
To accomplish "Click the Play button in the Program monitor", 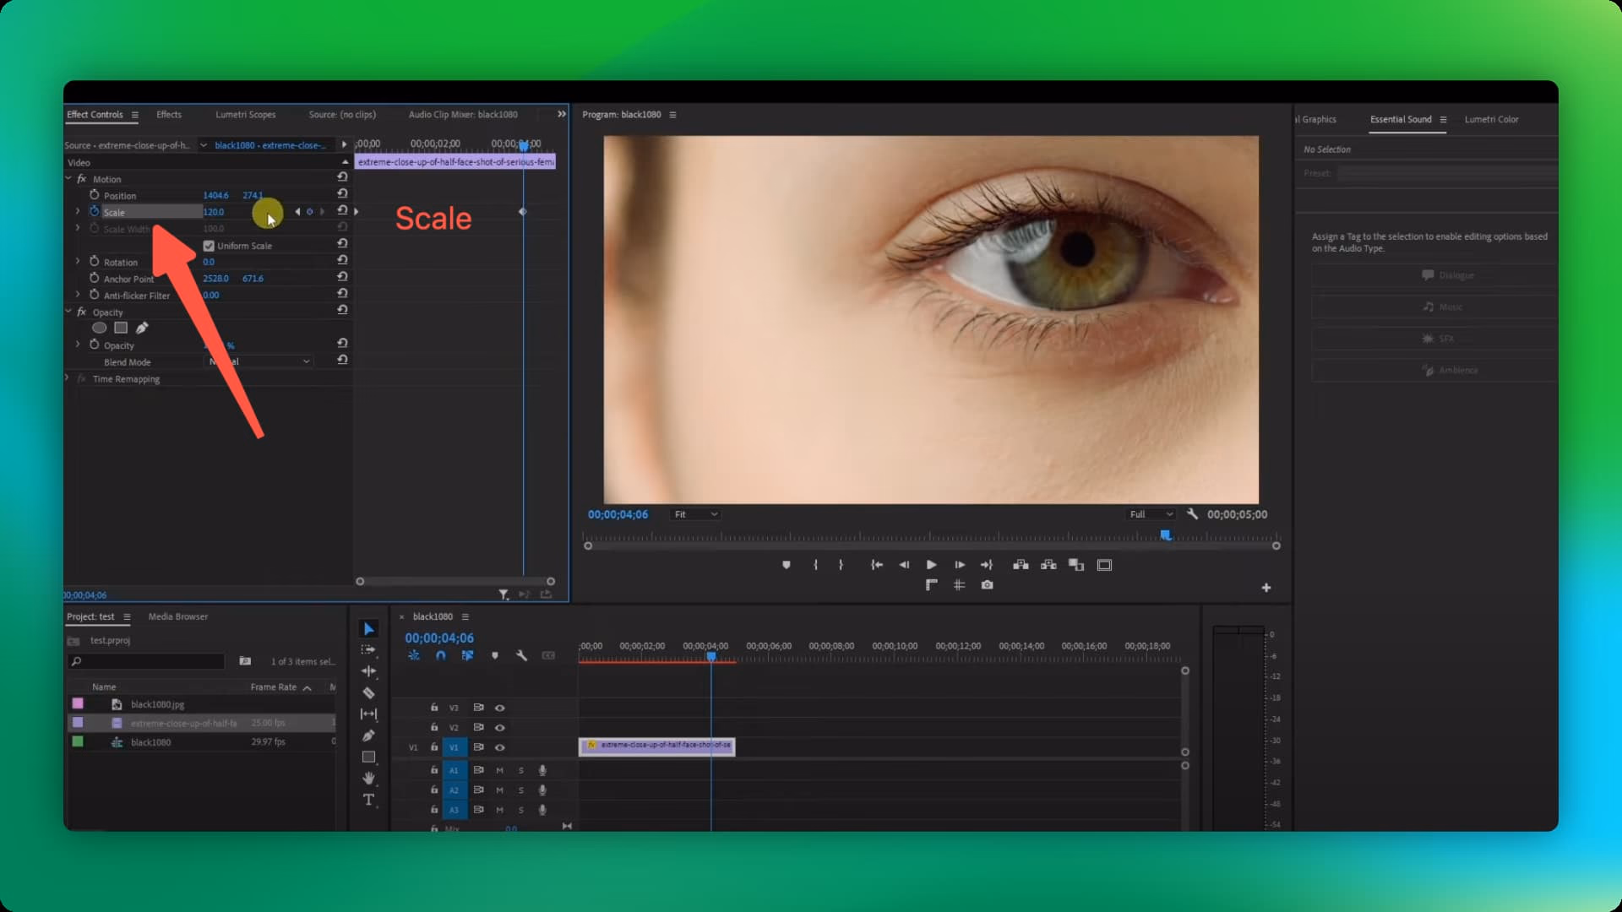I will 930,564.
